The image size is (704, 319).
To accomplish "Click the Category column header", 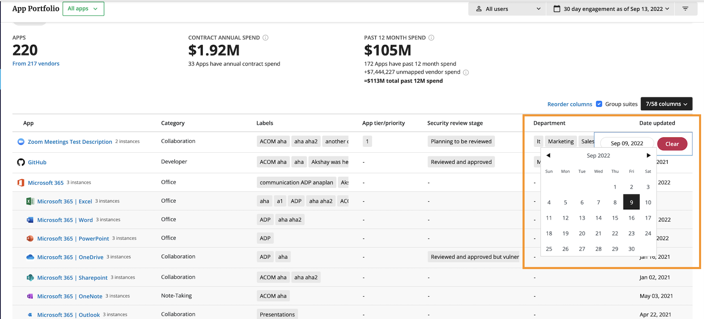I will click(x=173, y=123).
